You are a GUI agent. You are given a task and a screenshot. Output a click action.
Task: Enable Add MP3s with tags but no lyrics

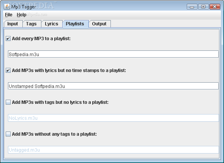point(8,102)
